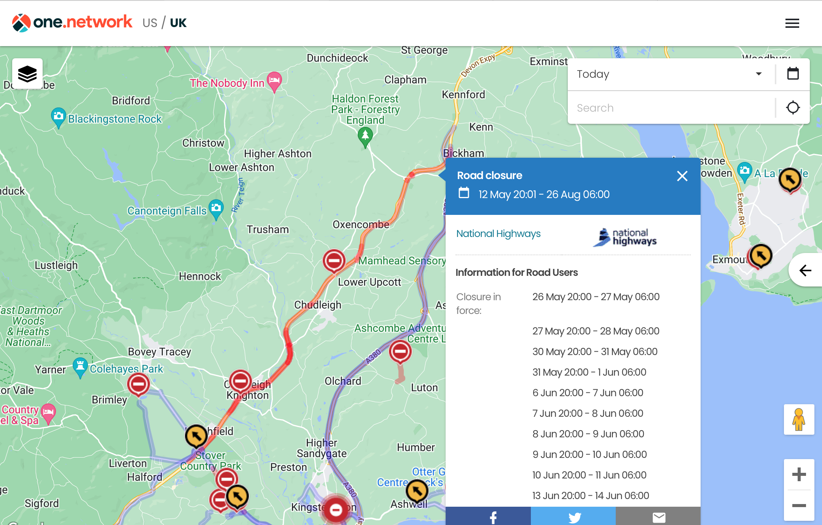The height and width of the screenshot is (525, 822).
Task: Click closure time 30 May 20:00 – 31 May 06:00
Action: (595, 352)
